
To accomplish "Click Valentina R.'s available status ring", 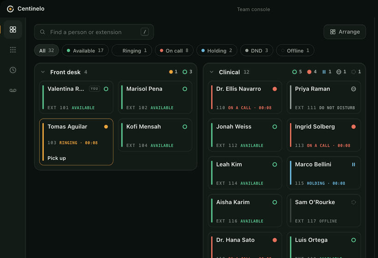I will pyautogui.click(x=106, y=89).
